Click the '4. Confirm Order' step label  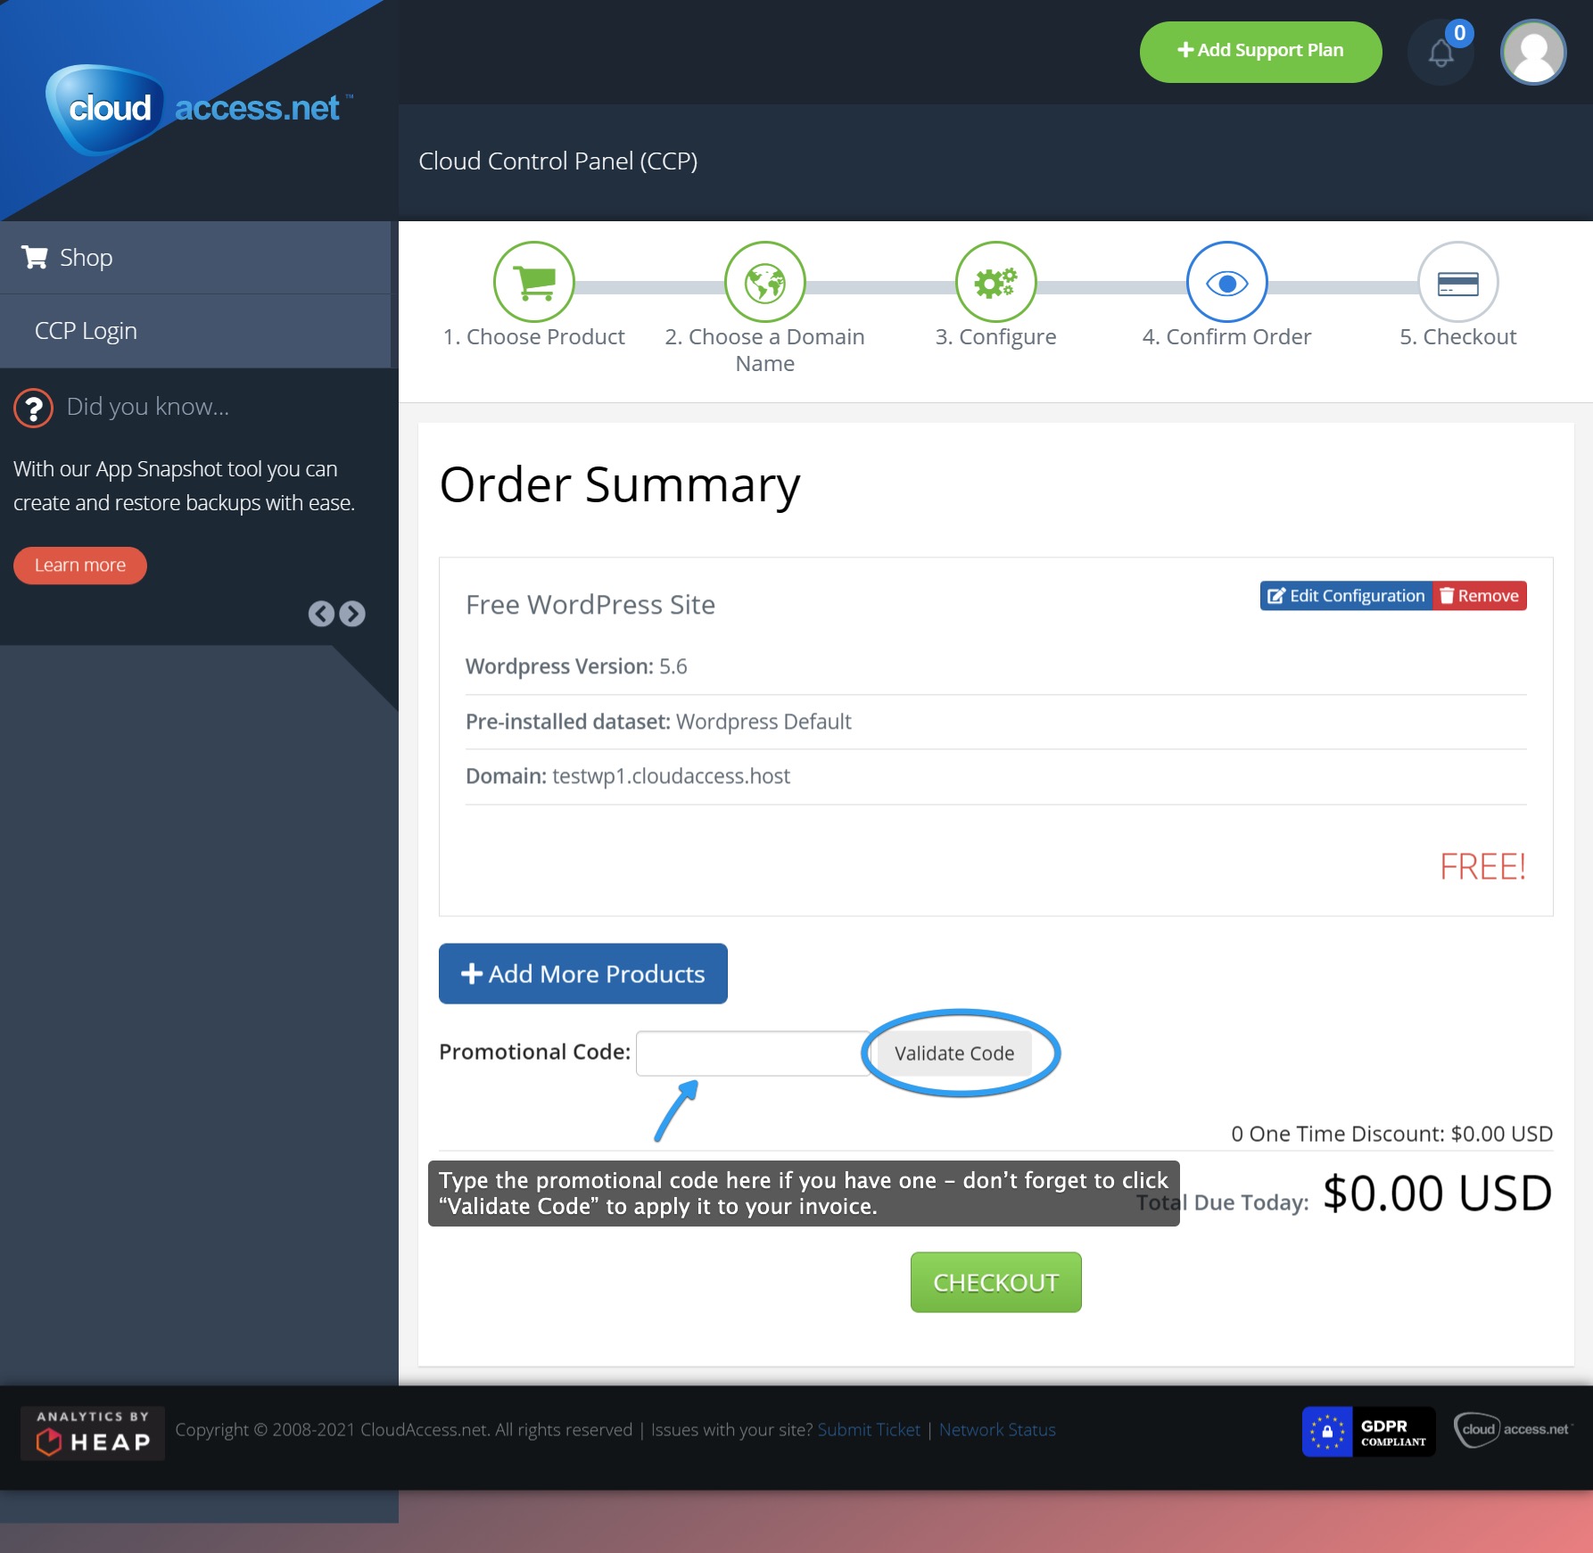[x=1227, y=337]
